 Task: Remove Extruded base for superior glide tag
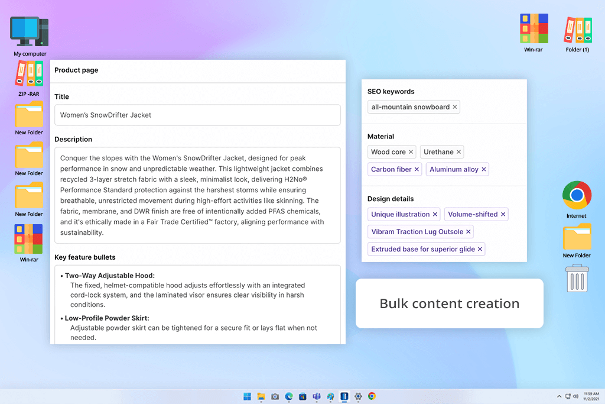[x=480, y=249]
